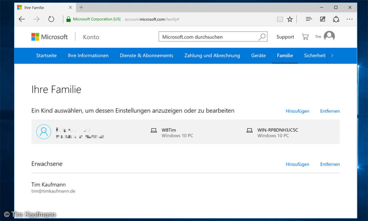Minimize the Edge browser window
The height and width of the screenshot is (221, 368).
pyautogui.click(x=322, y=7)
